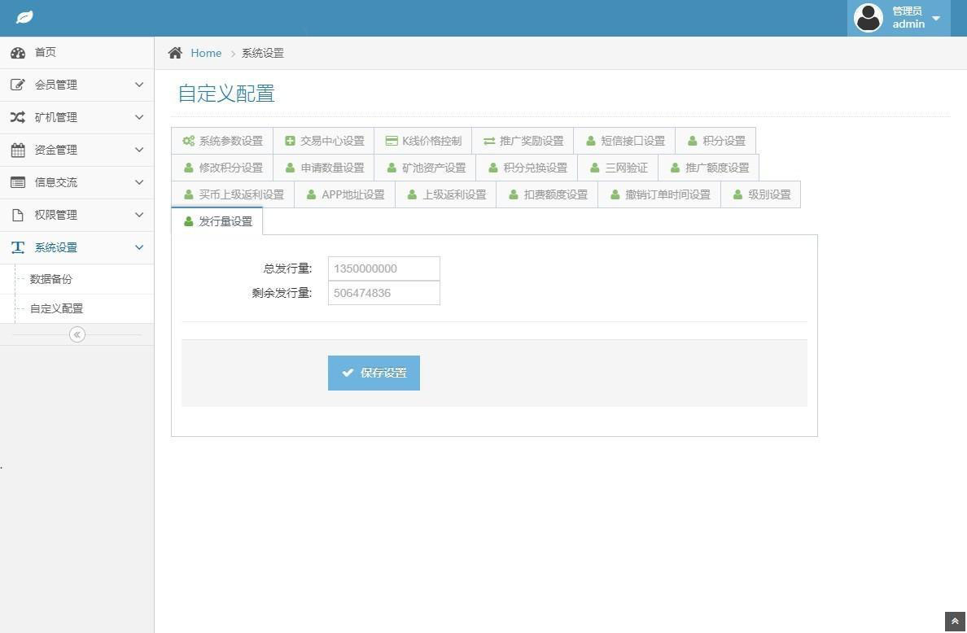Click scroll-to-top arrow icon at bottom right
The width and height of the screenshot is (967, 633).
point(955,622)
